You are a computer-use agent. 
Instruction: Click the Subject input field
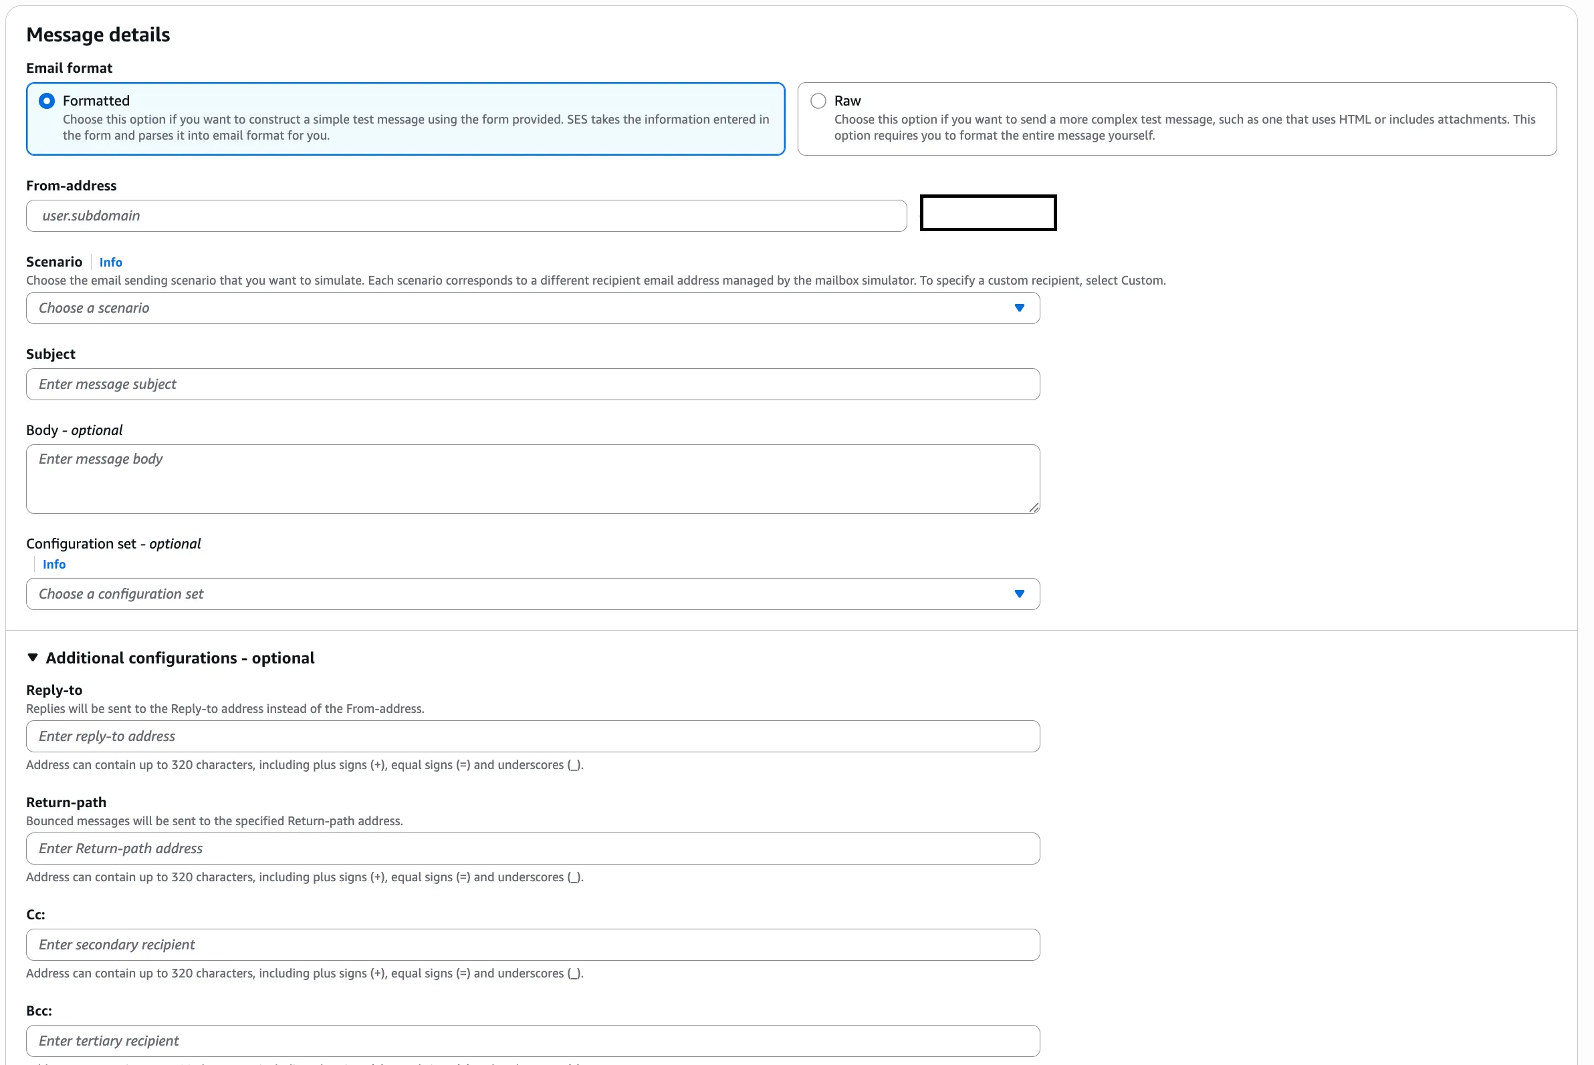tap(532, 384)
